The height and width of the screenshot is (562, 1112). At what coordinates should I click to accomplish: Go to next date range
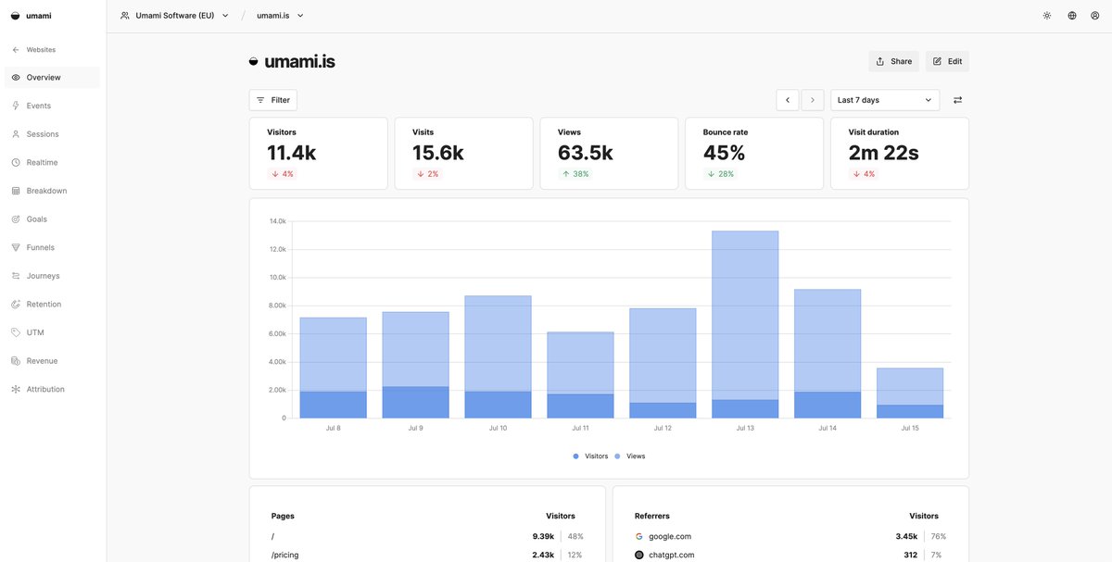click(x=813, y=100)
